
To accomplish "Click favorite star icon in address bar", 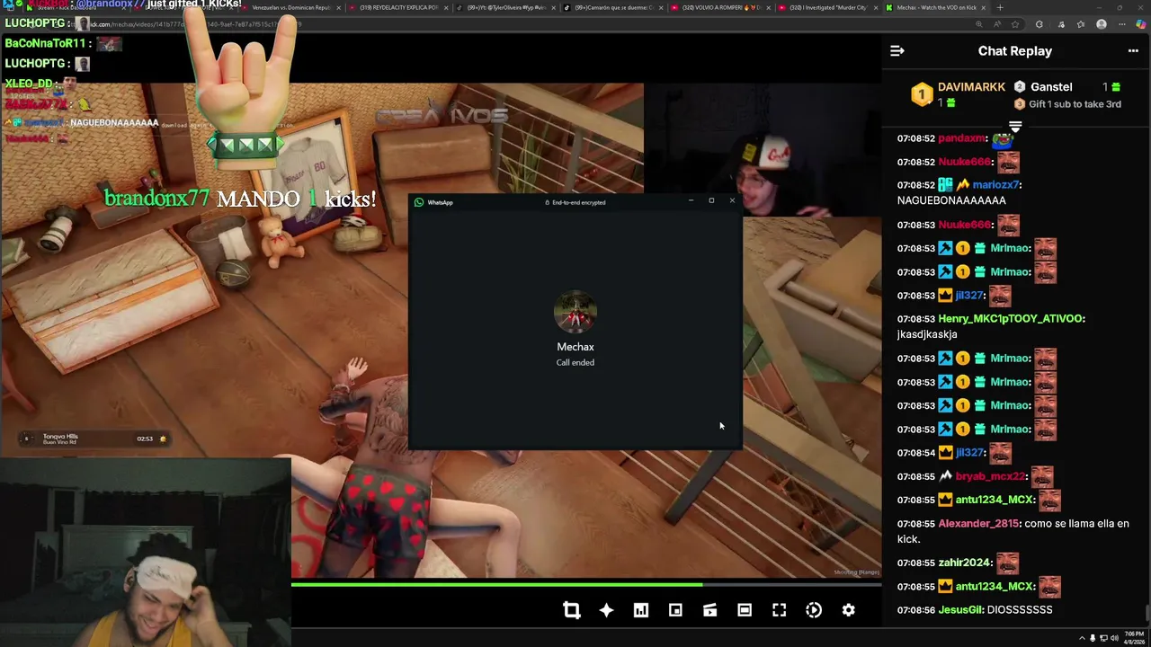I will click(x=1016, y=24).
